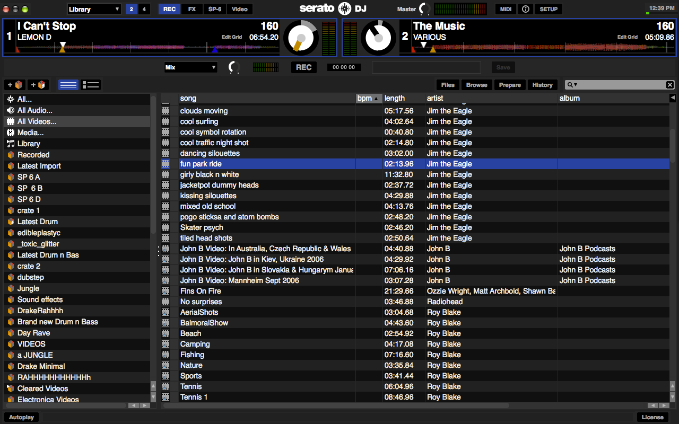The width and height of the screenshot is (679, 424).
Task: Toggle Autoplay at bottom left
Action: pos(21,417)
